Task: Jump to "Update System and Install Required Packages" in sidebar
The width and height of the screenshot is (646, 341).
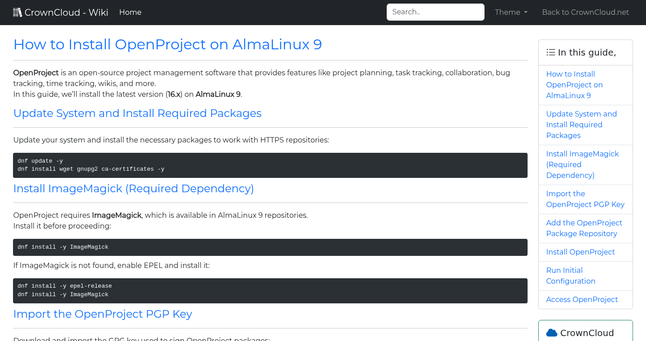Action: [581, 125]
